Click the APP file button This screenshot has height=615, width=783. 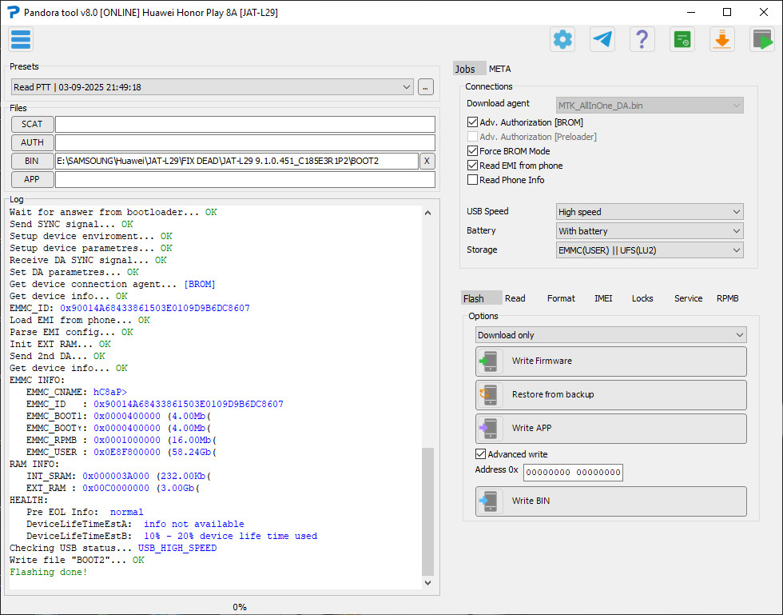pyautogui.click(x=33, y=179)
